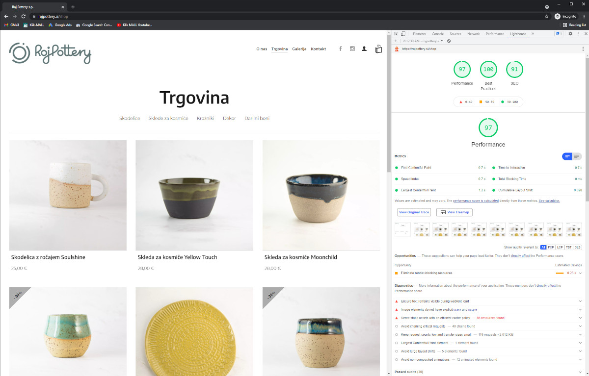Screen dimensions: 589x376
Task: Open the Incognito profile indicator
Action: [x=565, y=16]
